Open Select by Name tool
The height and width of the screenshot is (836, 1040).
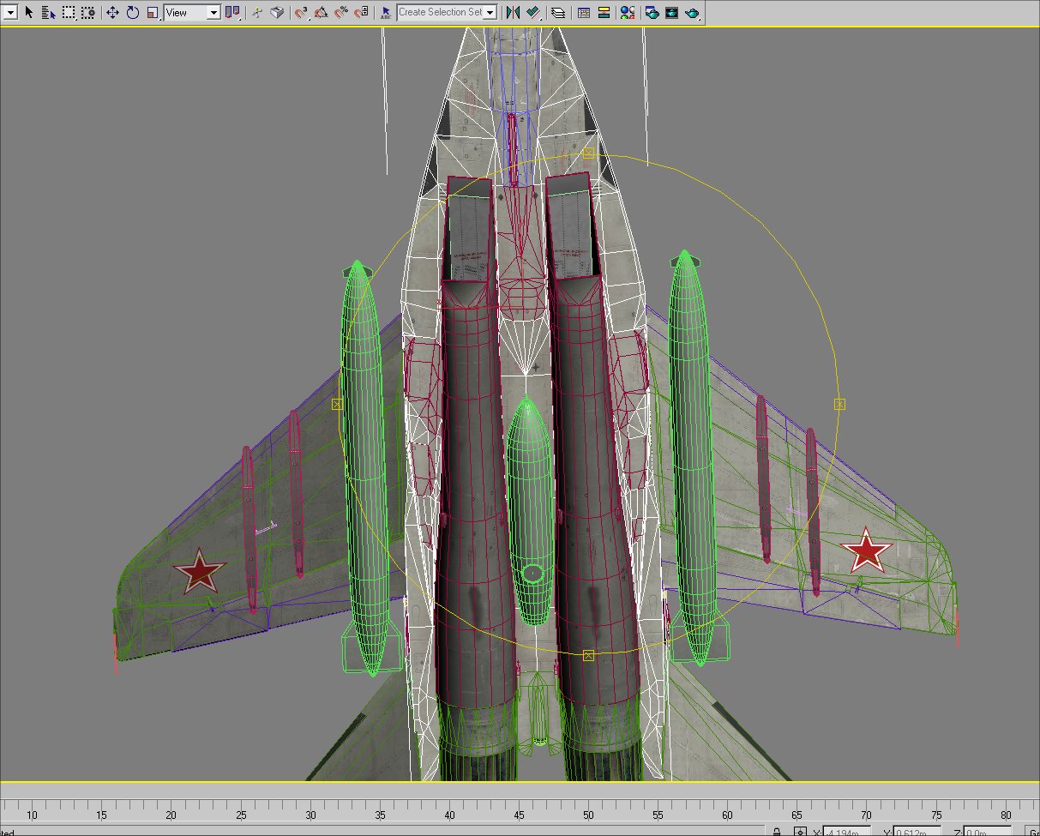47,12
